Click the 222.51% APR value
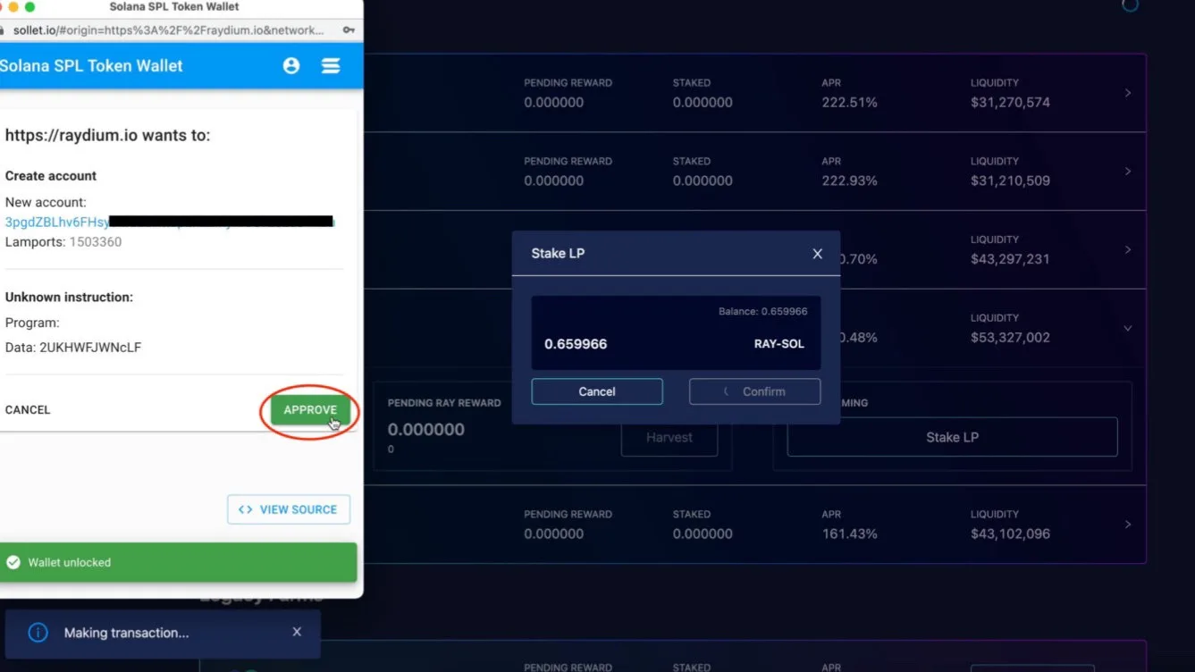1195x672 pixels. [x=849, y=103]
